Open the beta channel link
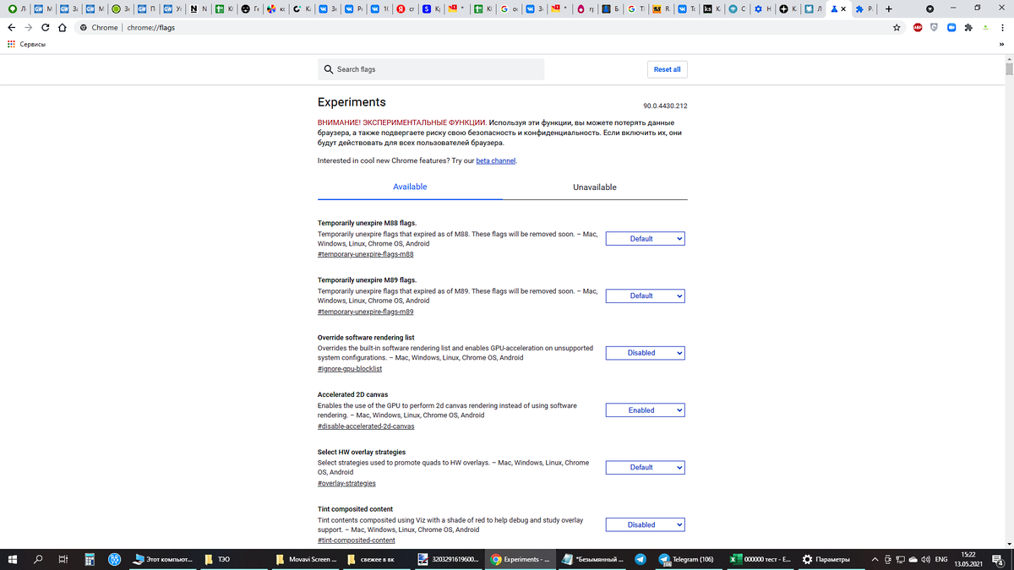 pyautogui.click(x=495, y=160)
